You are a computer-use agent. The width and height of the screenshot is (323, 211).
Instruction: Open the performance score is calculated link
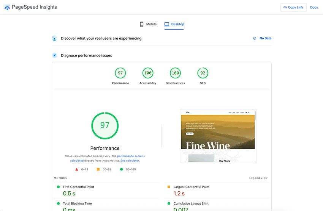coord(107,158)
